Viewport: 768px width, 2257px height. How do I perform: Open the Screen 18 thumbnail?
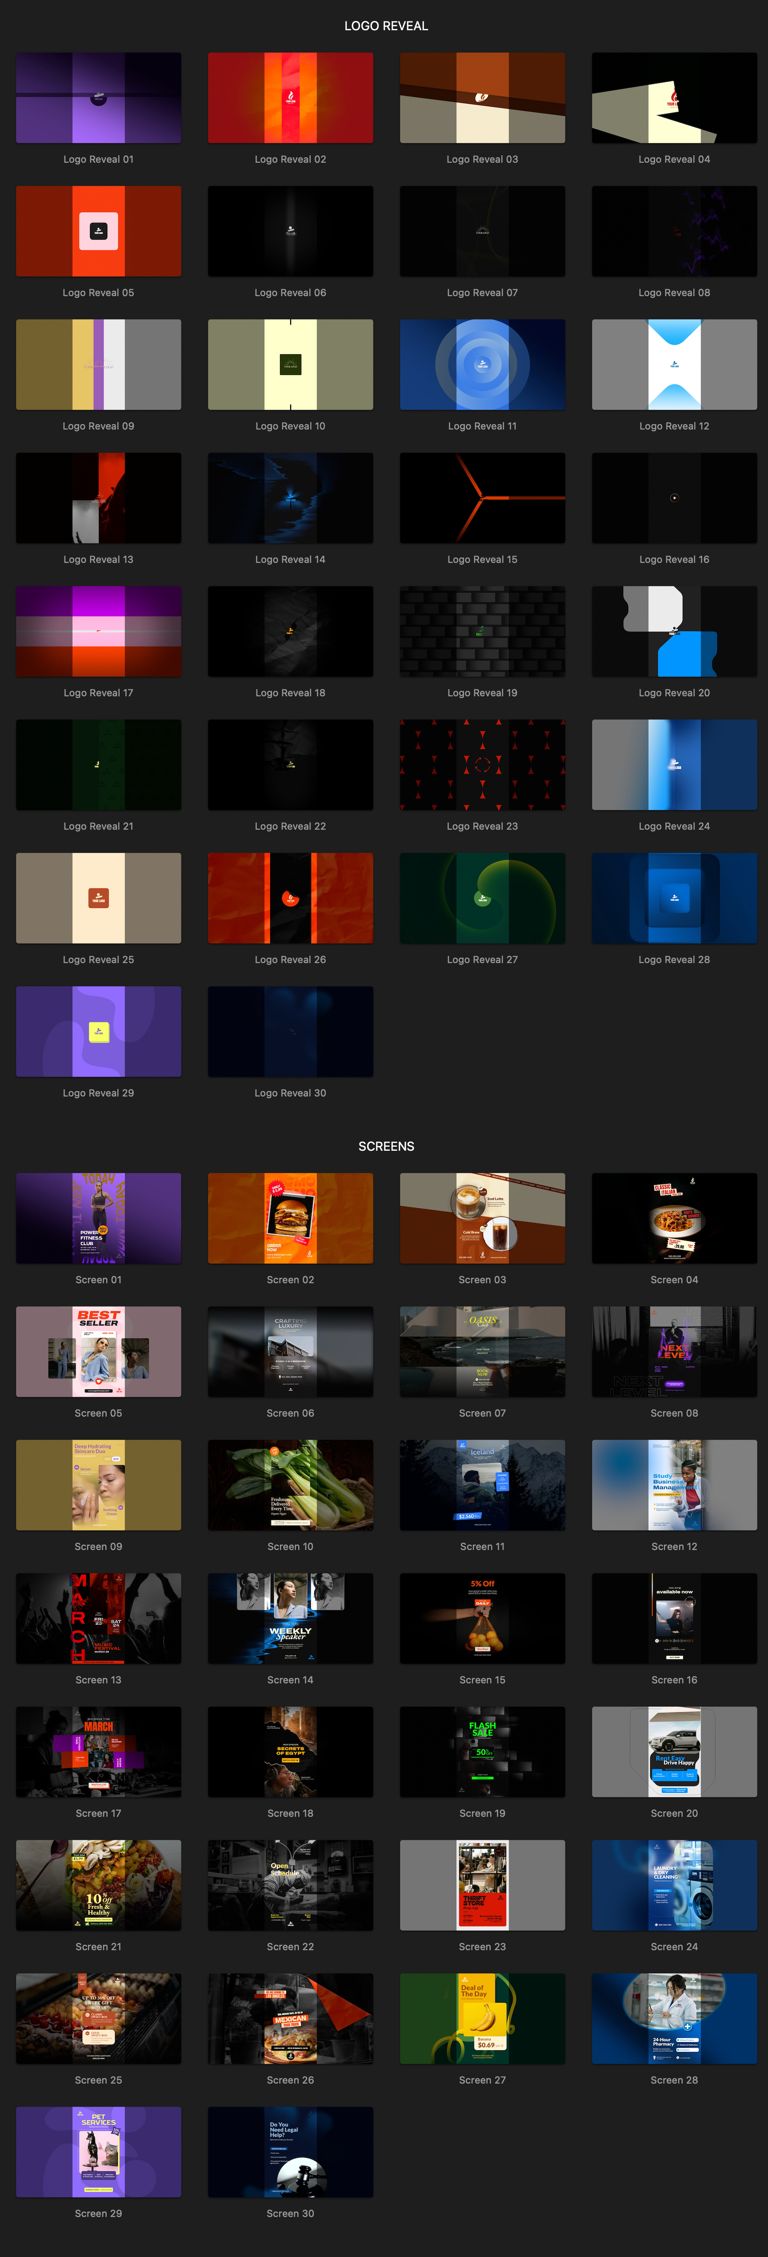pos(290,1751)
